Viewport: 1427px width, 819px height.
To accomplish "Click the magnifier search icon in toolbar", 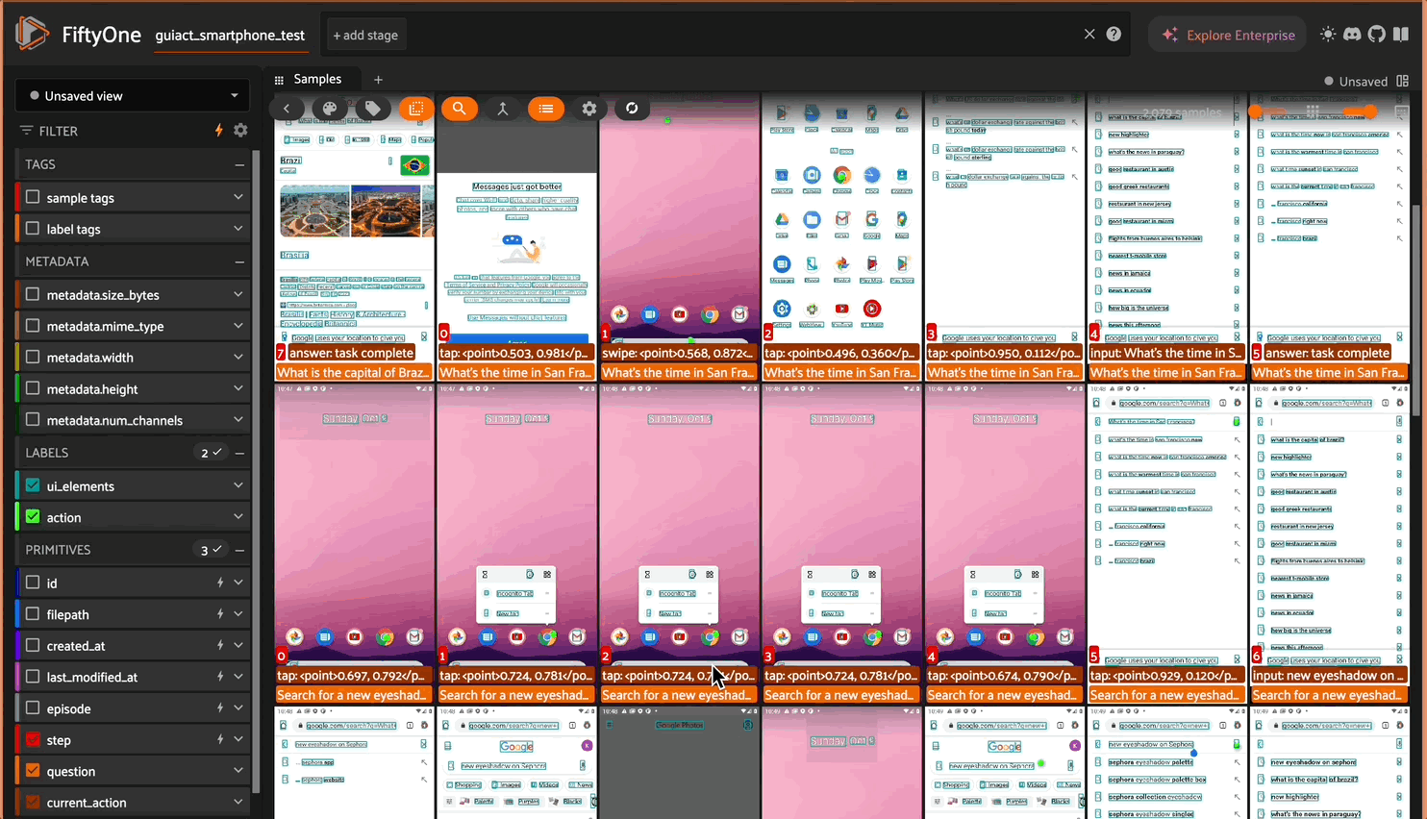I will pos(460,109).
